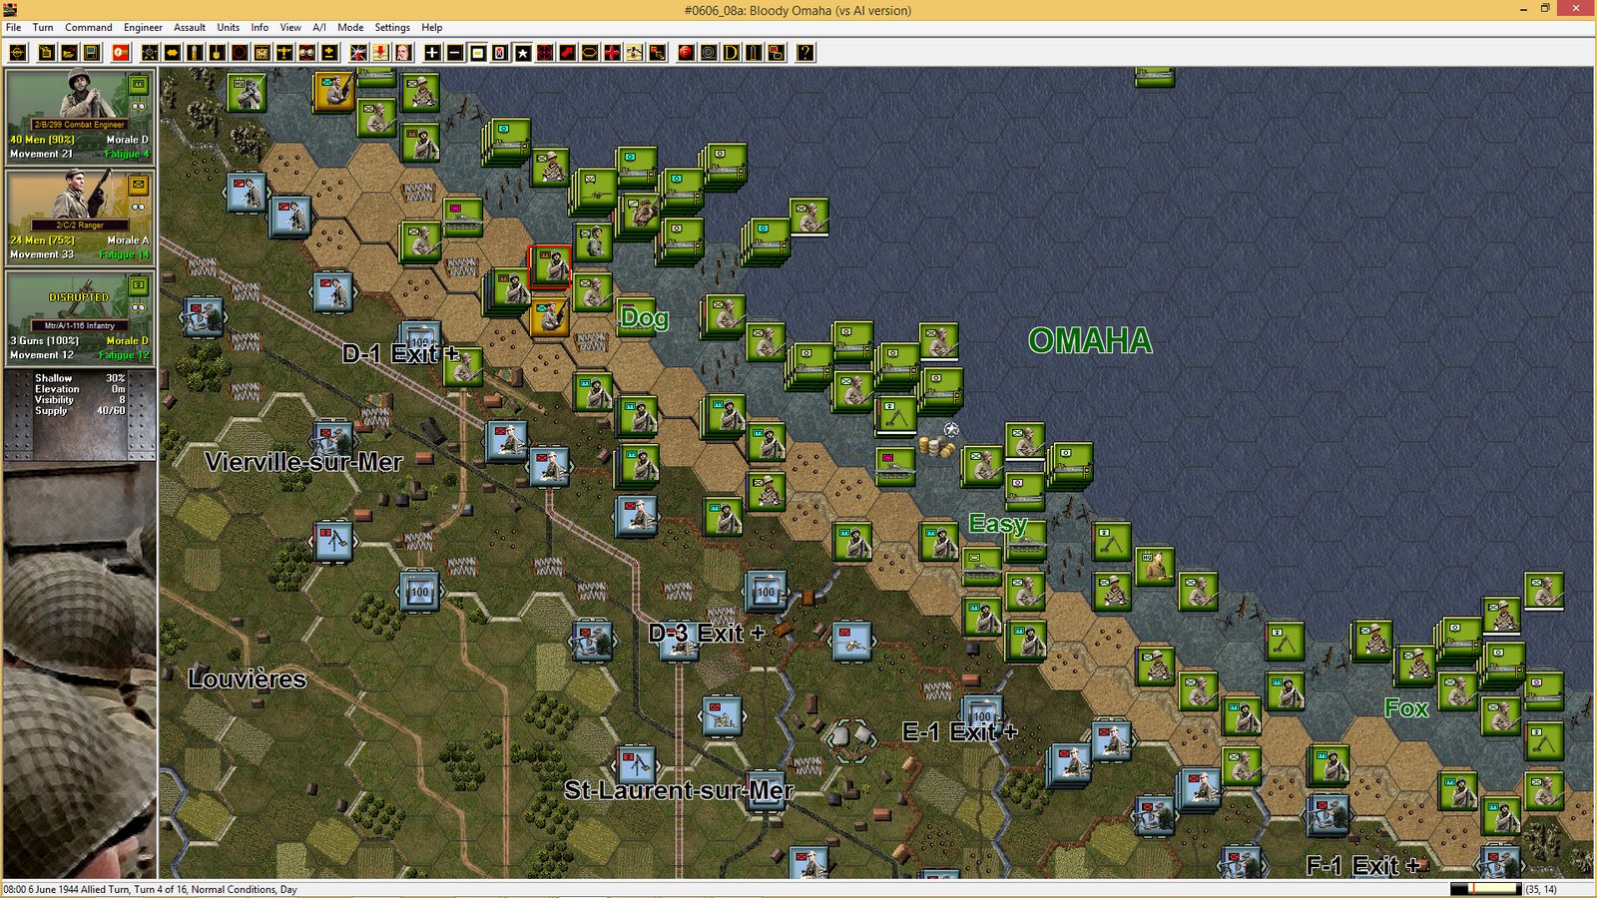Open the Assault menu
Image resolution: width=1597 pixels, height=898 pixels.
tap(190, 27)
